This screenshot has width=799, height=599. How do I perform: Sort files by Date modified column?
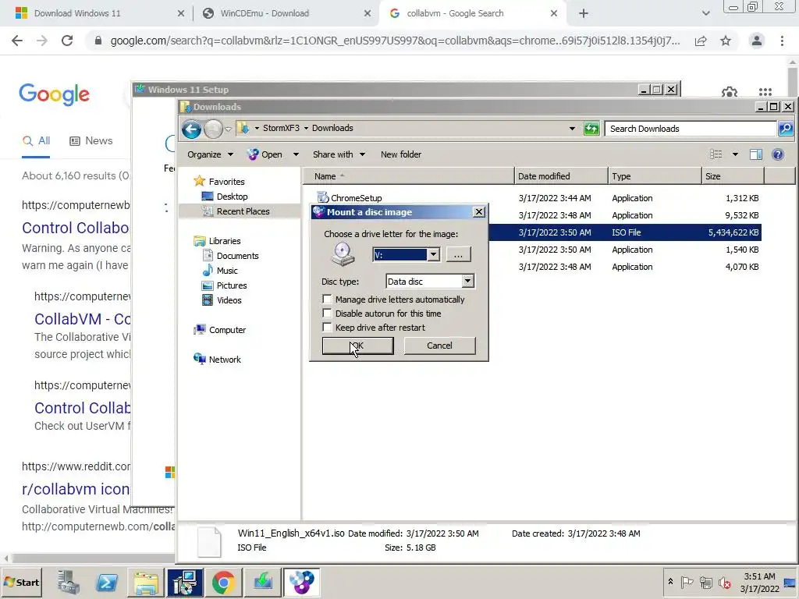point(560,176)
